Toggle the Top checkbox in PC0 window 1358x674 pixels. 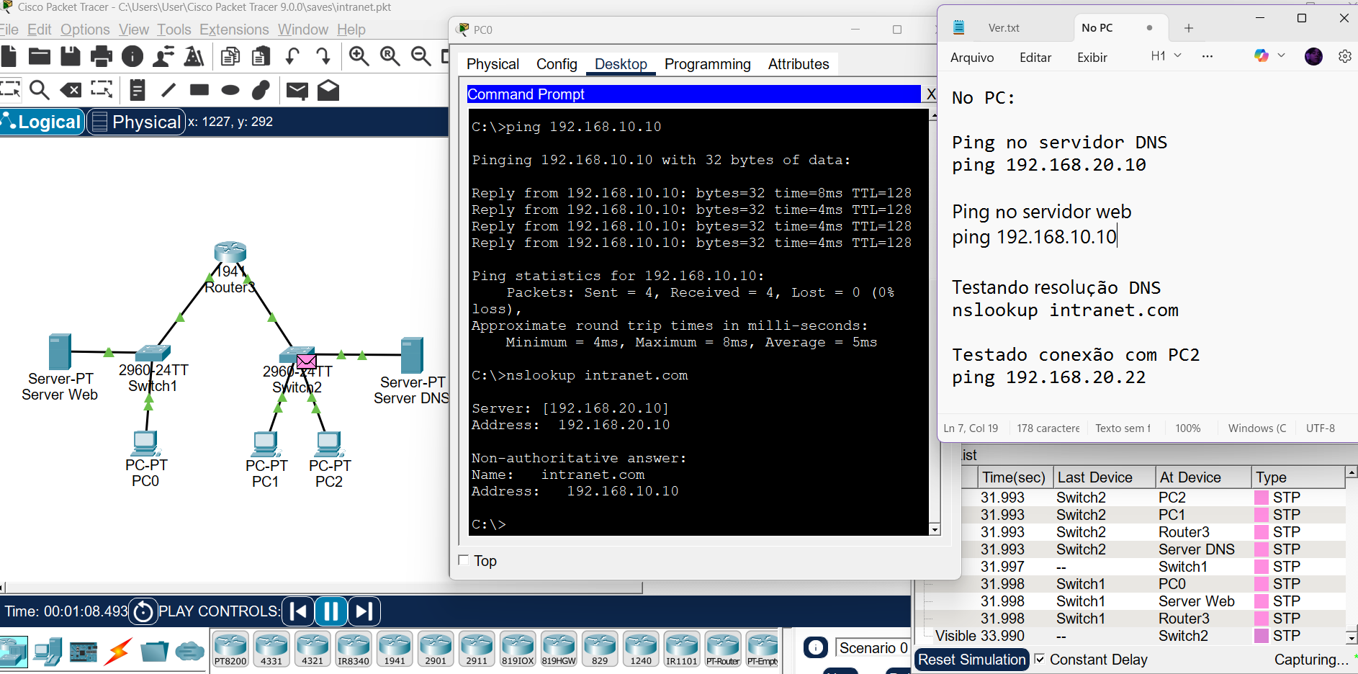click(464, 560)
